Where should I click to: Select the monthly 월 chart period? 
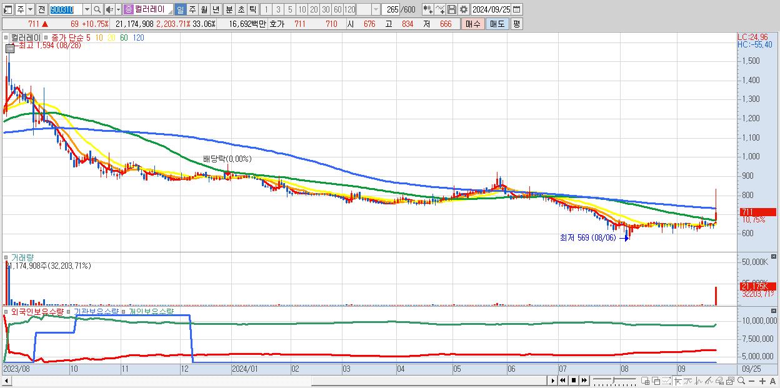(204, 9)
